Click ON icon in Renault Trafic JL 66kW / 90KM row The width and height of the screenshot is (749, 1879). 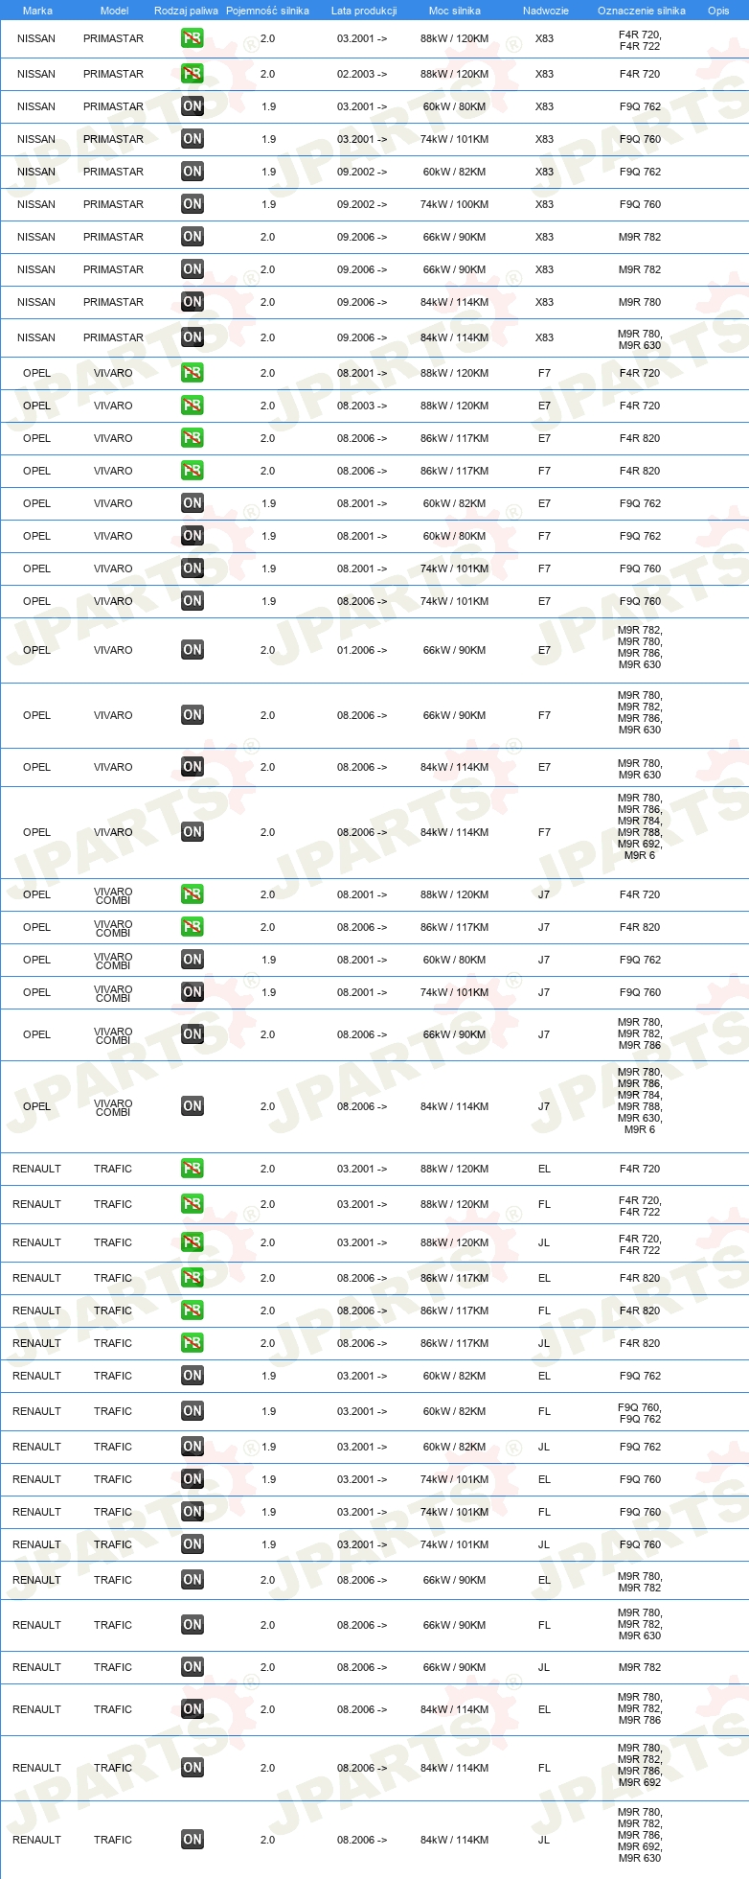click(x=193, y=1667)
